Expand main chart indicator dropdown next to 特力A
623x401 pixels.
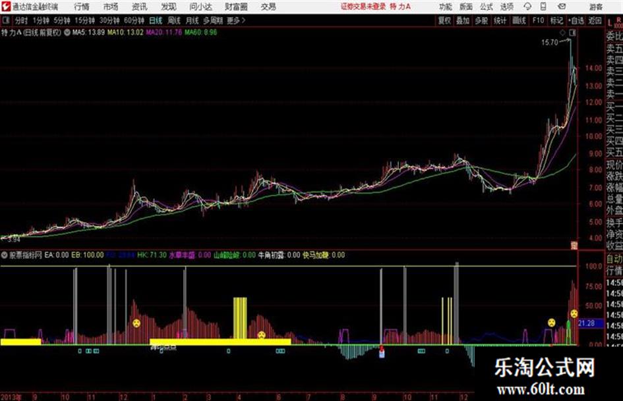67,32
